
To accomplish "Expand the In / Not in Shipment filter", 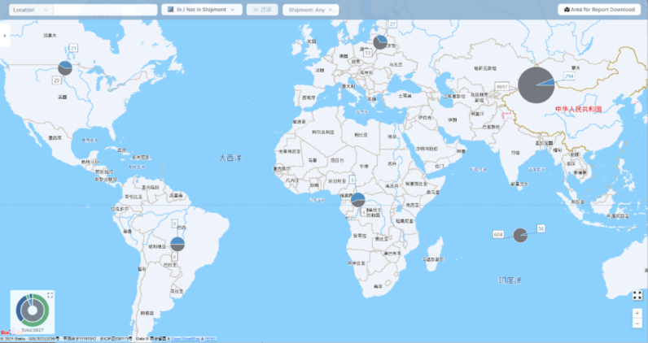I will click(201, 9).
